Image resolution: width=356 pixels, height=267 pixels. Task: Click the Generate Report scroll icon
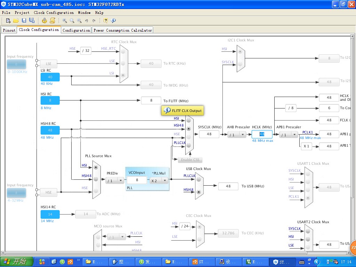(52, 21)
